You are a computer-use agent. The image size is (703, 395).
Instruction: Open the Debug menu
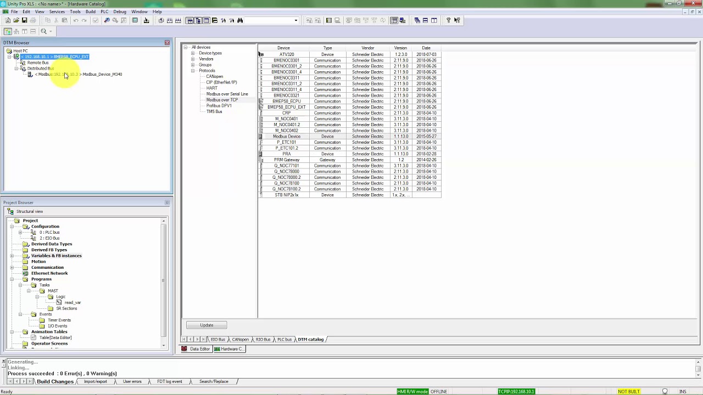(x=120, y=12)
